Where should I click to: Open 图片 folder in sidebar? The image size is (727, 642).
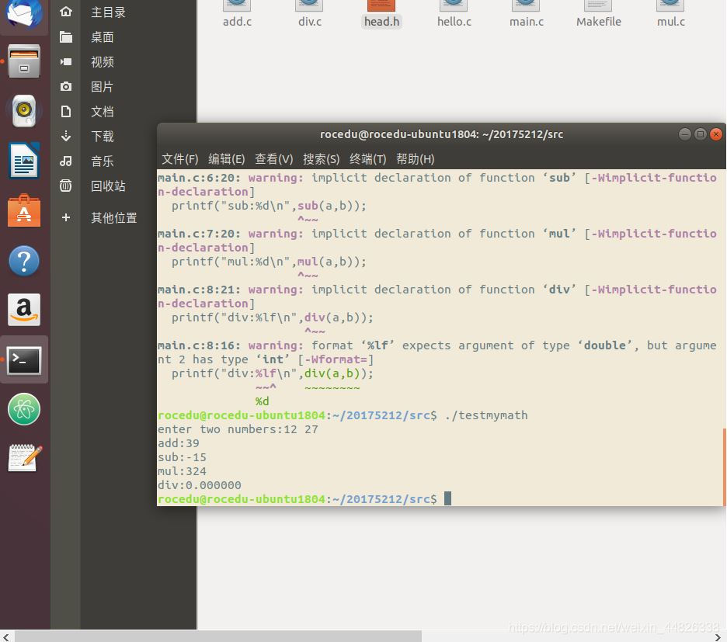click(102, 87)
